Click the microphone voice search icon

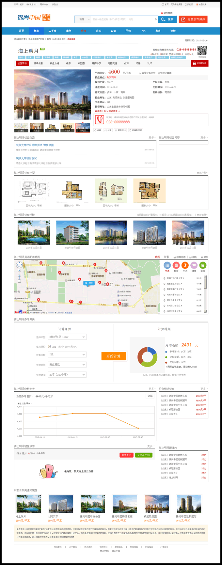(156, 19)
